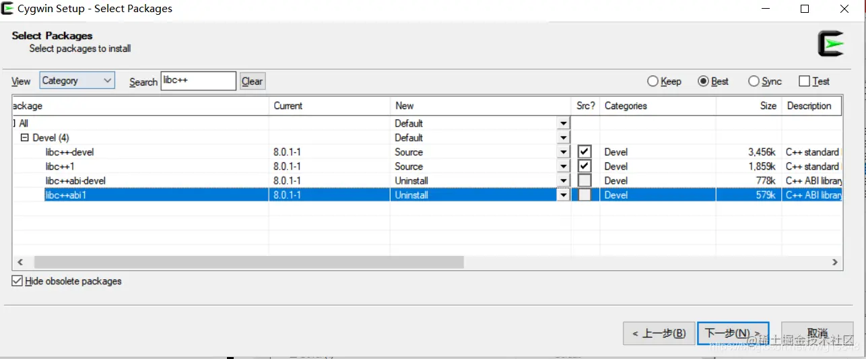Click the Description column header

pyautogui.click(x=811, y=106)
